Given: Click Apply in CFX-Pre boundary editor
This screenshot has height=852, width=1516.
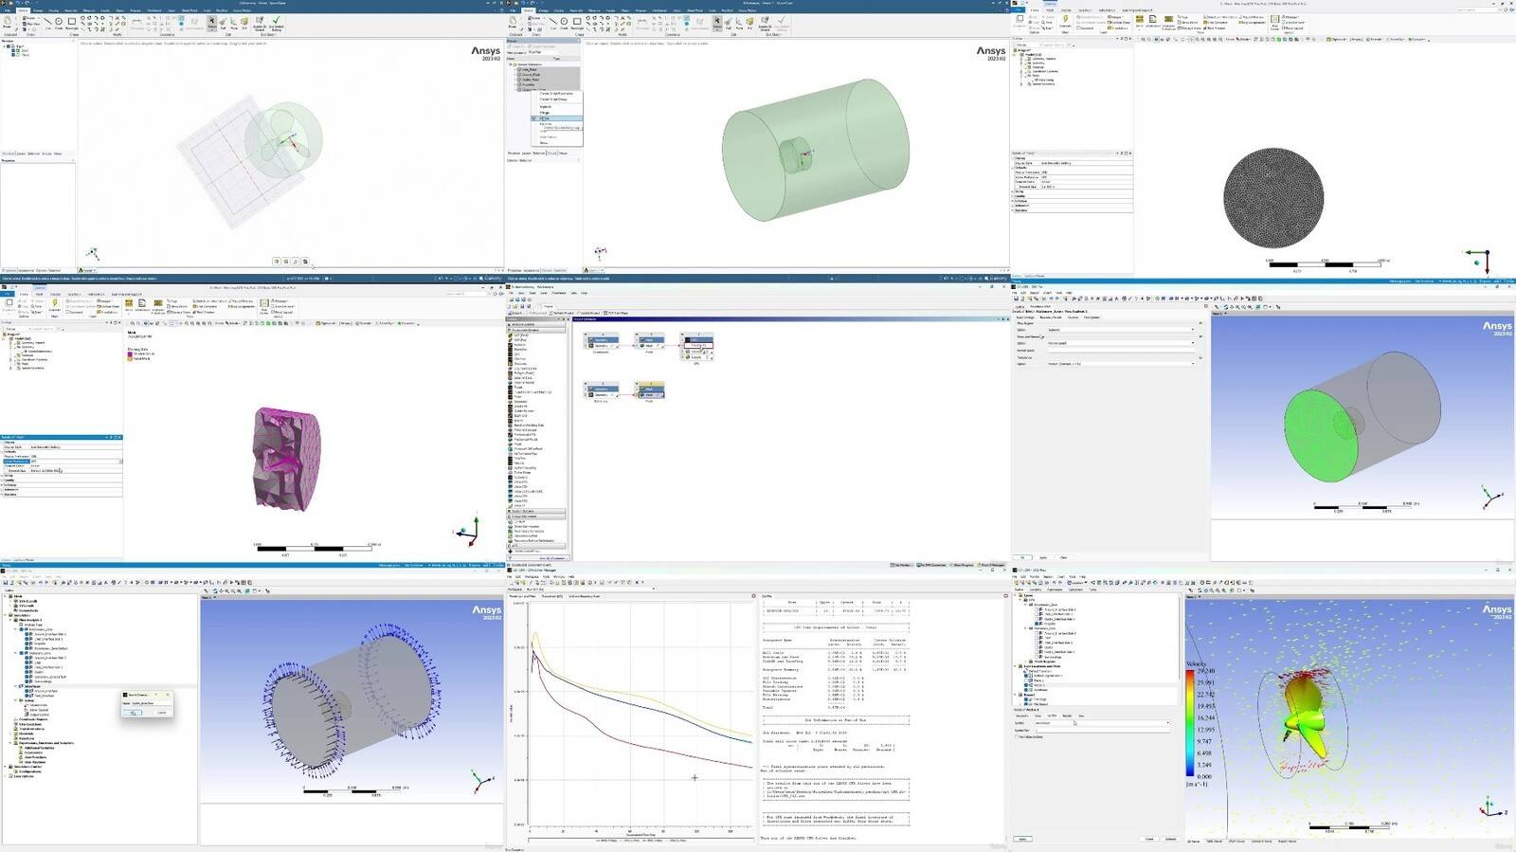Looking at the screenshot, I should pos(1043,557).
